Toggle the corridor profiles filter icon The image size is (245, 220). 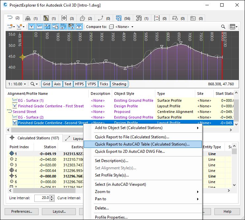tap(71, 27)
